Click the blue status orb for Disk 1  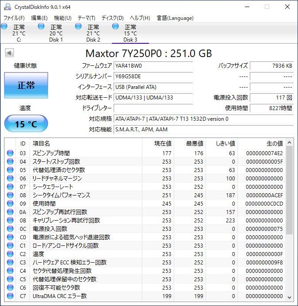(41, 27)
